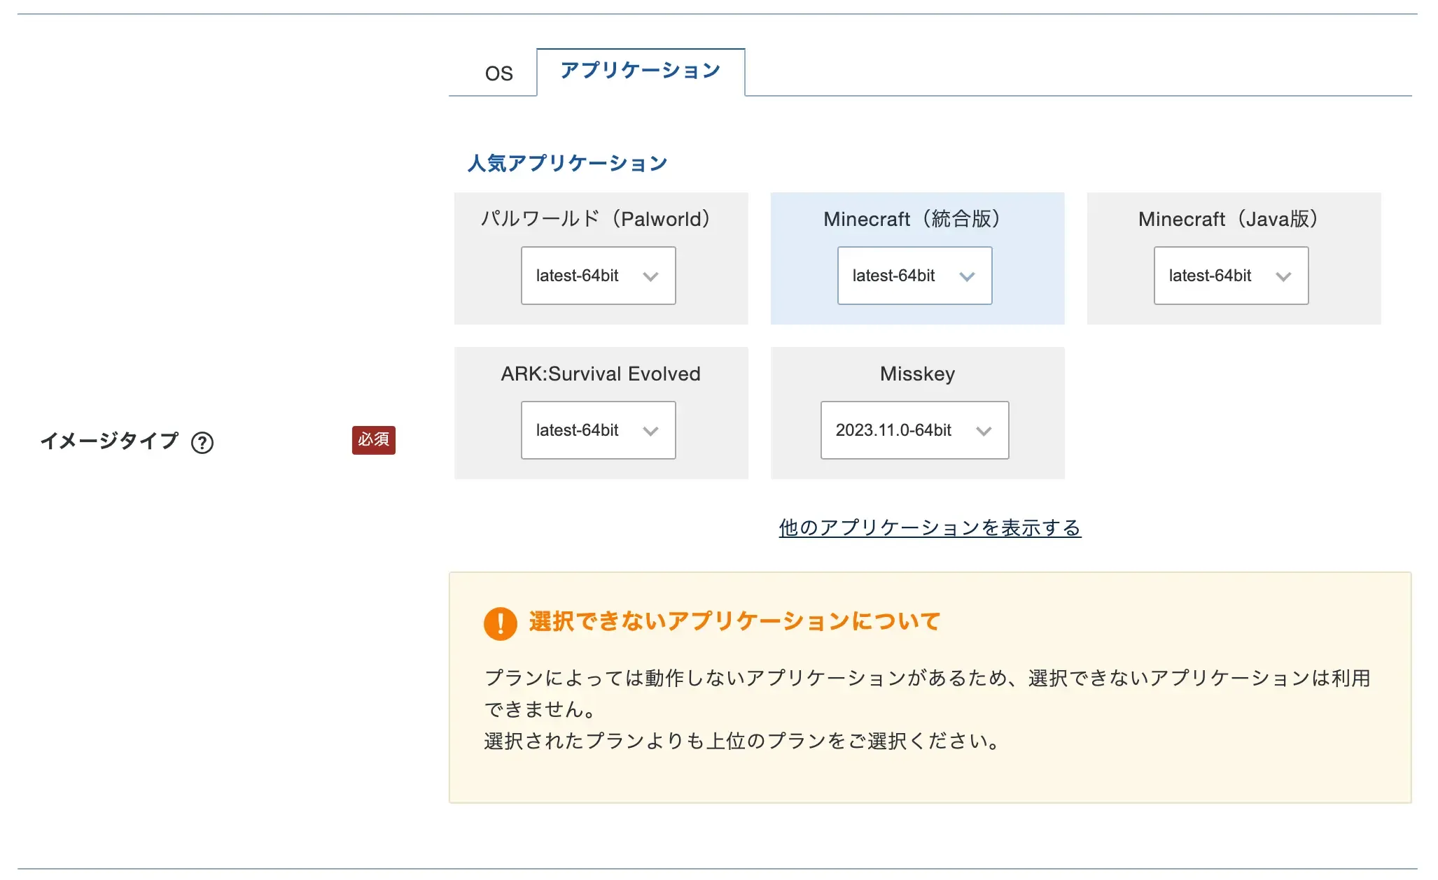The width and height of the screenshot is (1438, 880).
Task: Open the Minecraft Java版 version dropdown
Action: [1231, 276]
